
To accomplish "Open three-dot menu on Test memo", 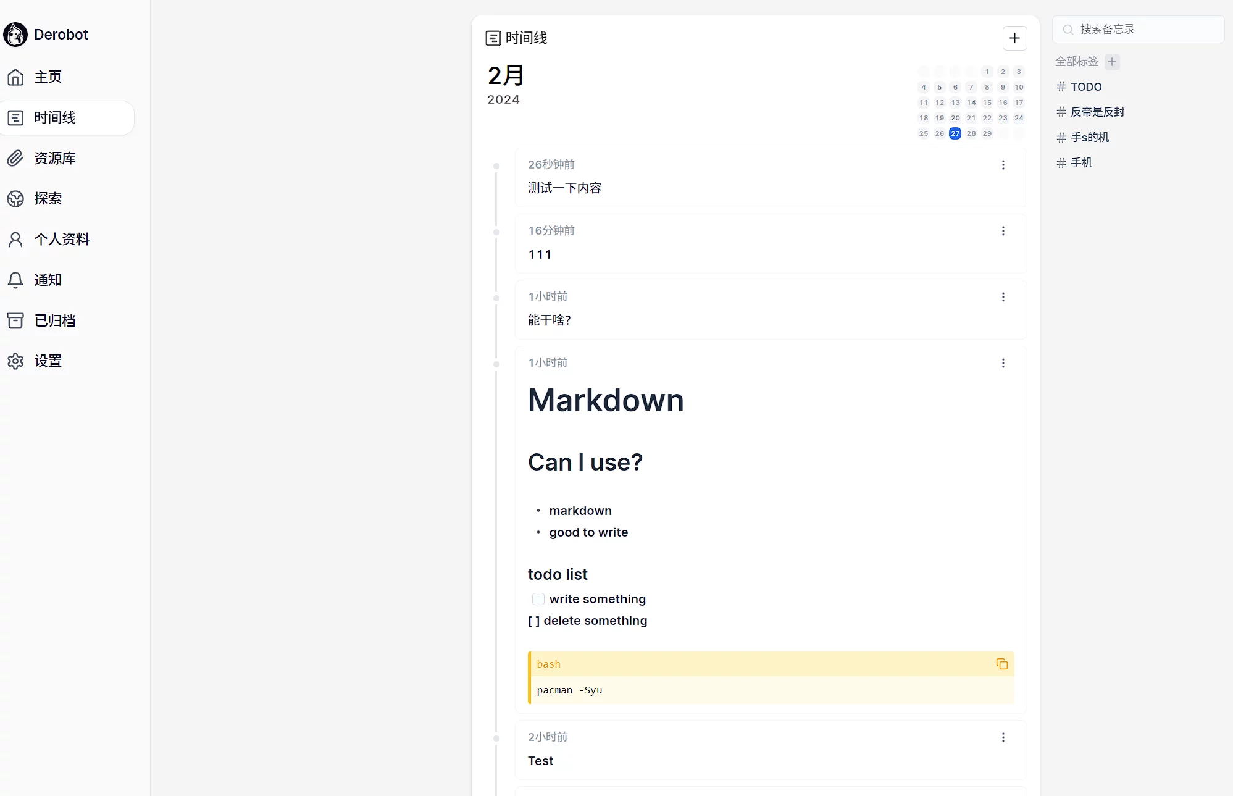I will click(x=1003, y=737).
